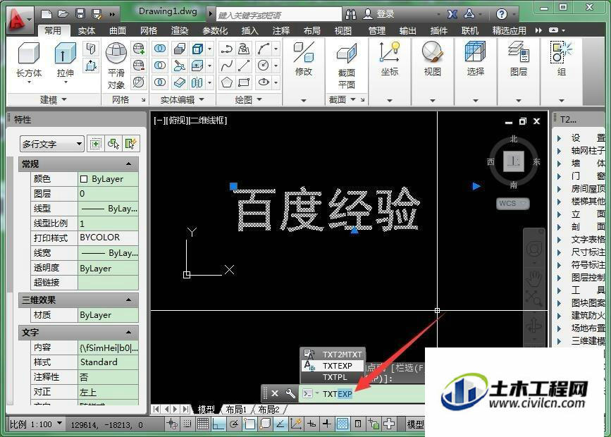
Task: Select the Rectangle drawing tool
Action: point(244,82)
